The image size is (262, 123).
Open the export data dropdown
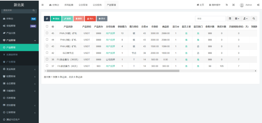pos(245,18)
